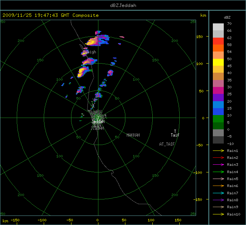
Task: Click the orange 54-58 dBZ color swatch
Action: [x=218, y=48]
